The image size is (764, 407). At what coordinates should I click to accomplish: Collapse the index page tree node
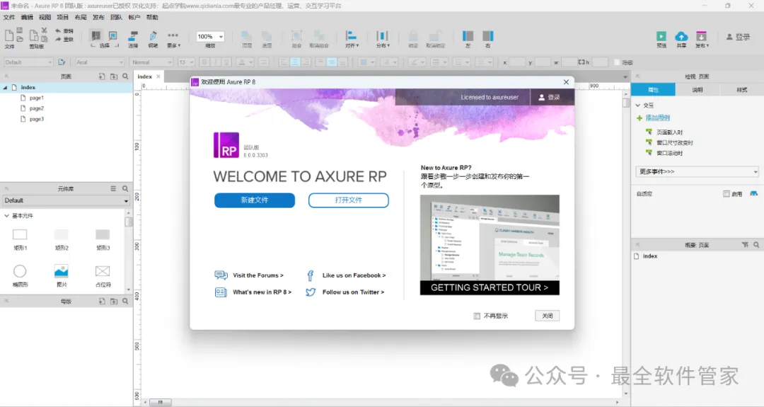[6, 87]
